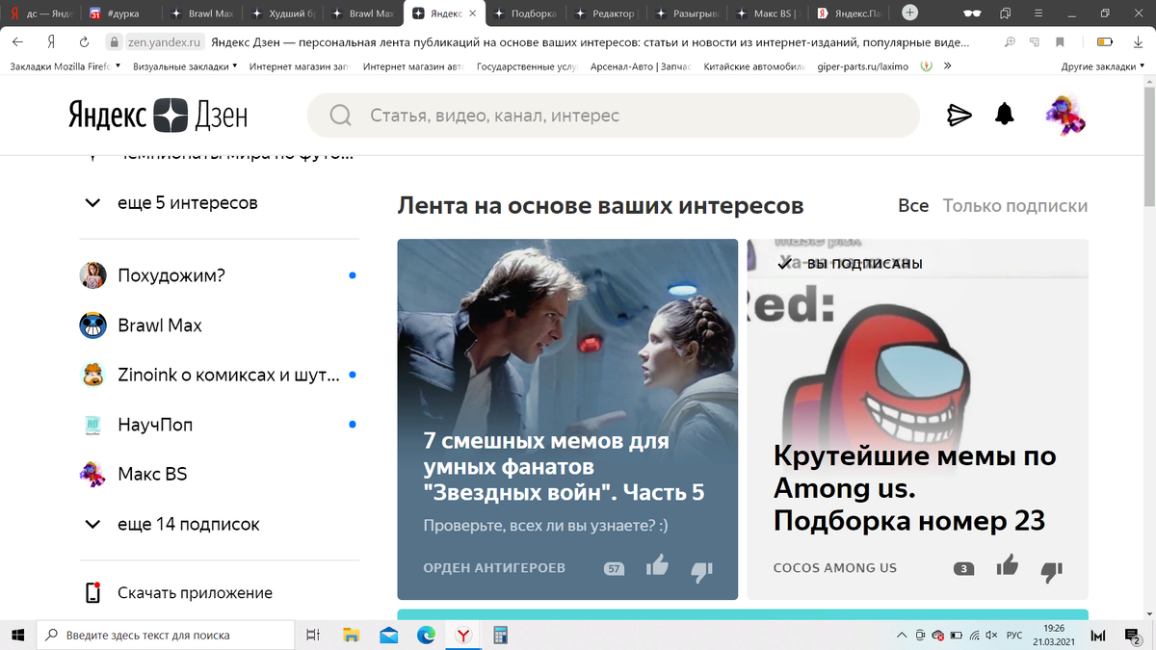The width and height of the screenshot is (1156, 650).
Task: Open 'Другие закладки' dropdown
Action: tap(1103, 66)
